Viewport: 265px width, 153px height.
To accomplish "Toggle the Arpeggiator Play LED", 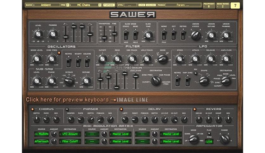I will 209,134.
